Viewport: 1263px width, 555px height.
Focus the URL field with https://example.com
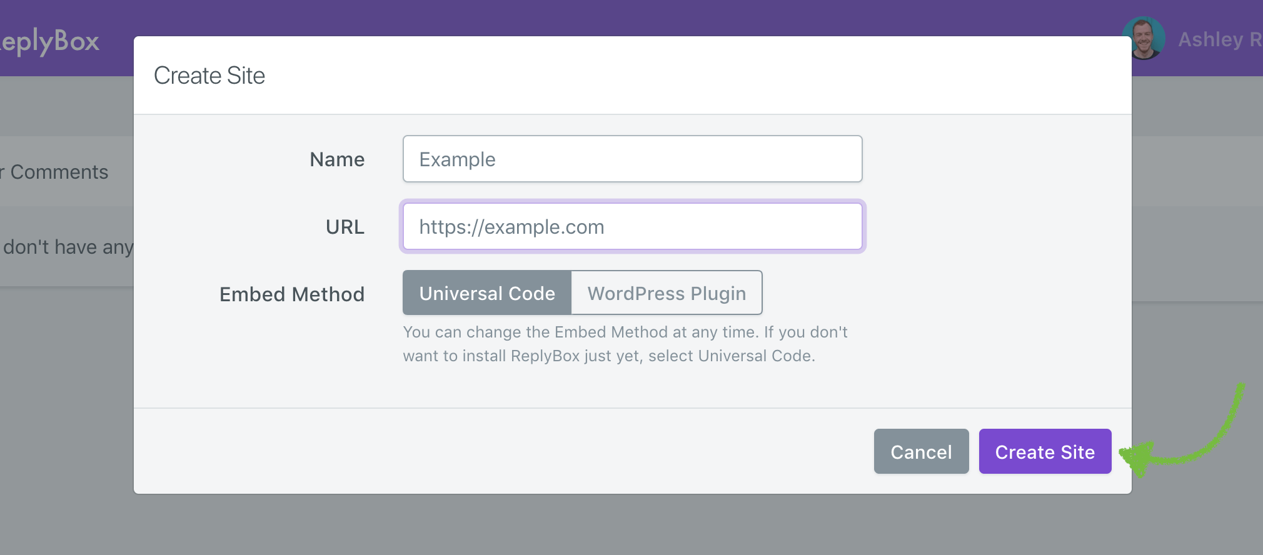point(631,226)
